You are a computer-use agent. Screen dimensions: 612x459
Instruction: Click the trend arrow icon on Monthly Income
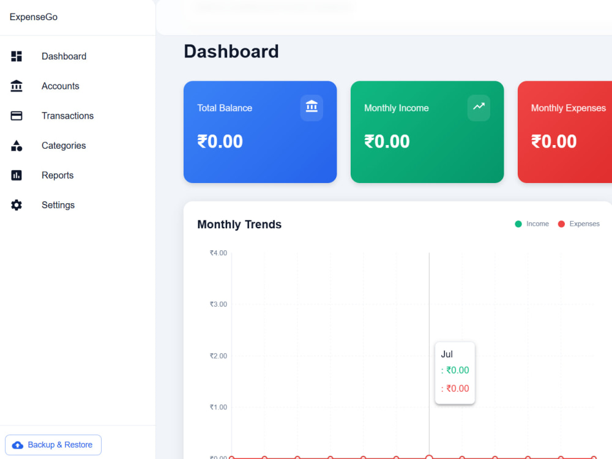479,106
